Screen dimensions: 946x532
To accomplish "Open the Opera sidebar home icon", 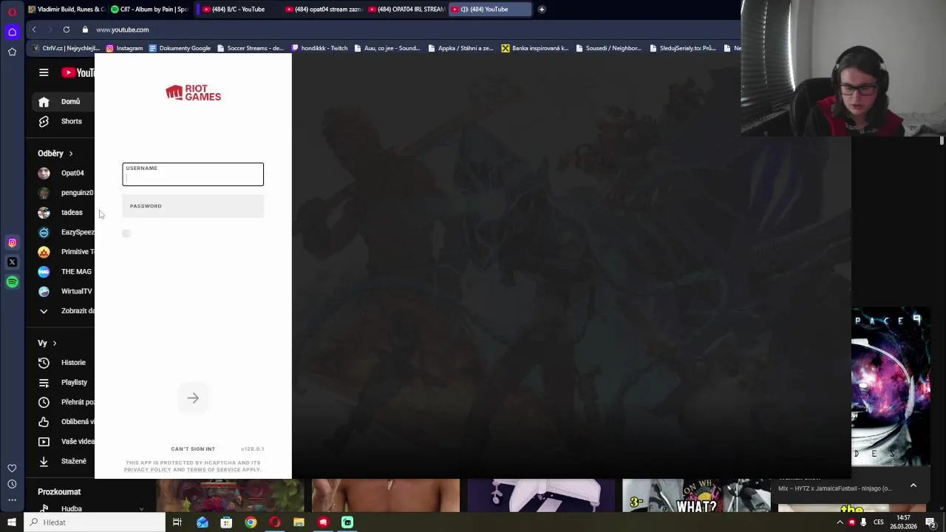I will (12, 32).
